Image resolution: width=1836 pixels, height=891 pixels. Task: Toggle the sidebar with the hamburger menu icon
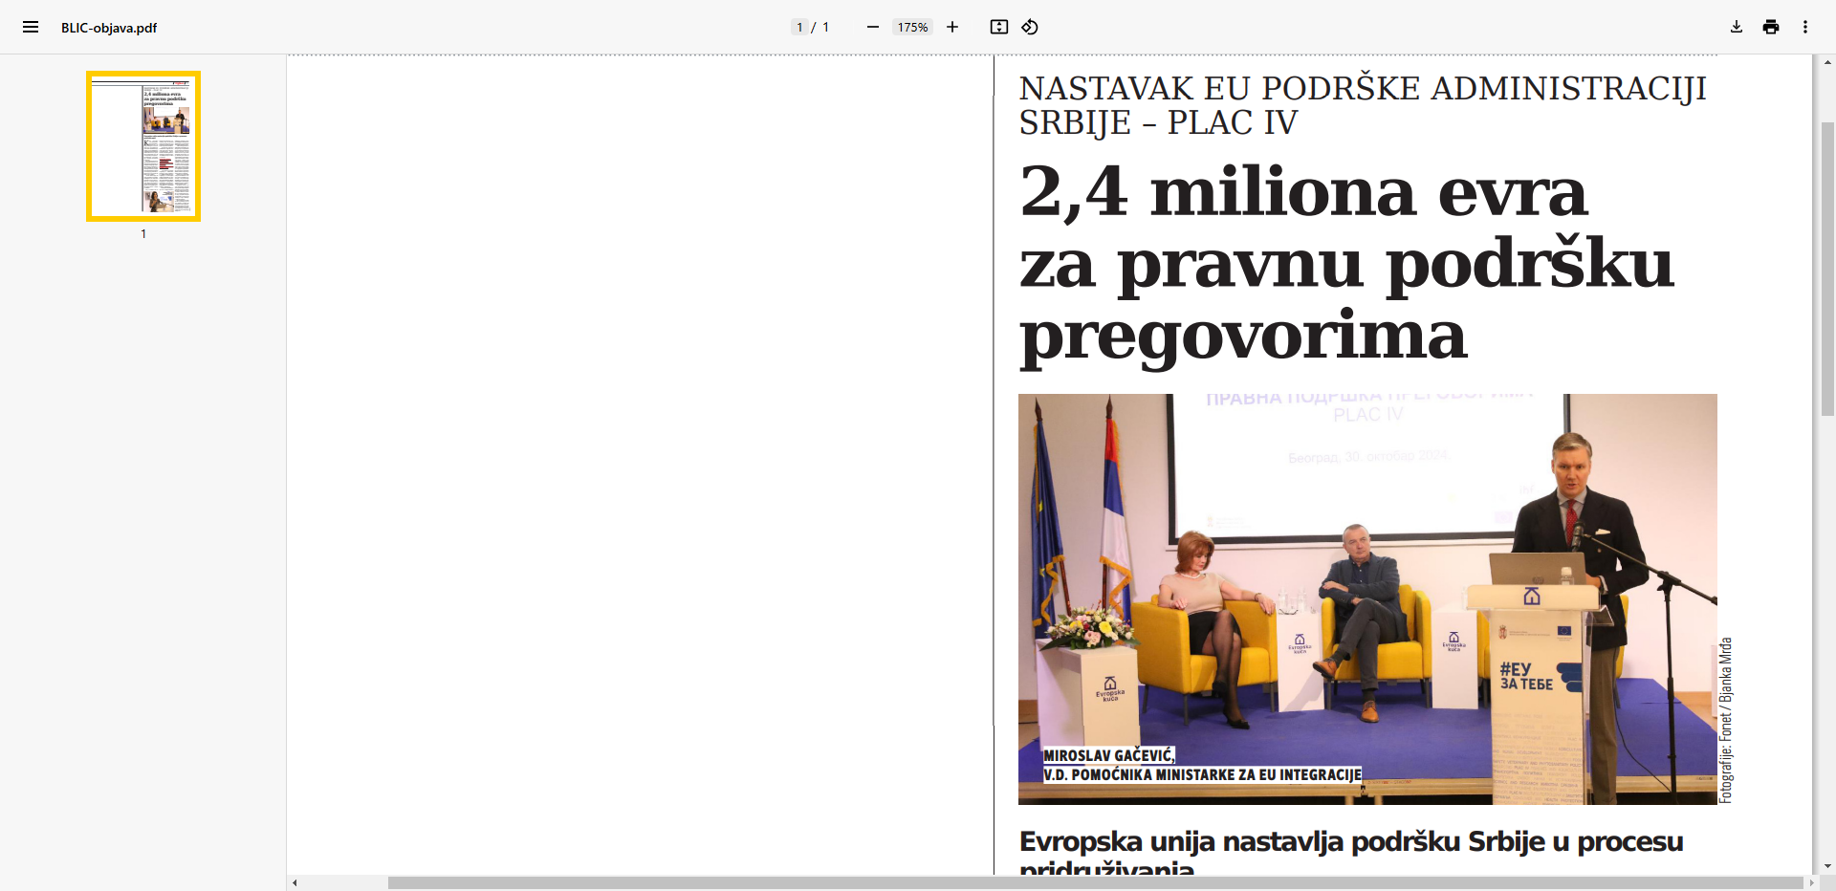(31, 27)
